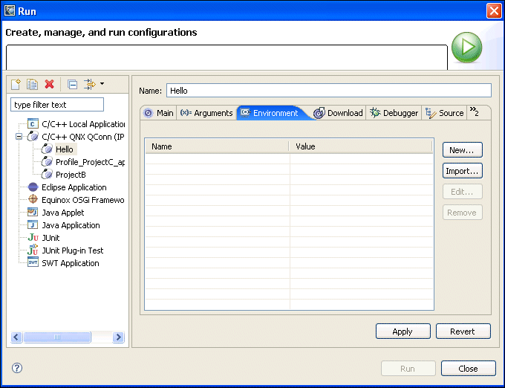Click the type filter text field
This screenshot has width=505, height=388.
coord(57,105)
